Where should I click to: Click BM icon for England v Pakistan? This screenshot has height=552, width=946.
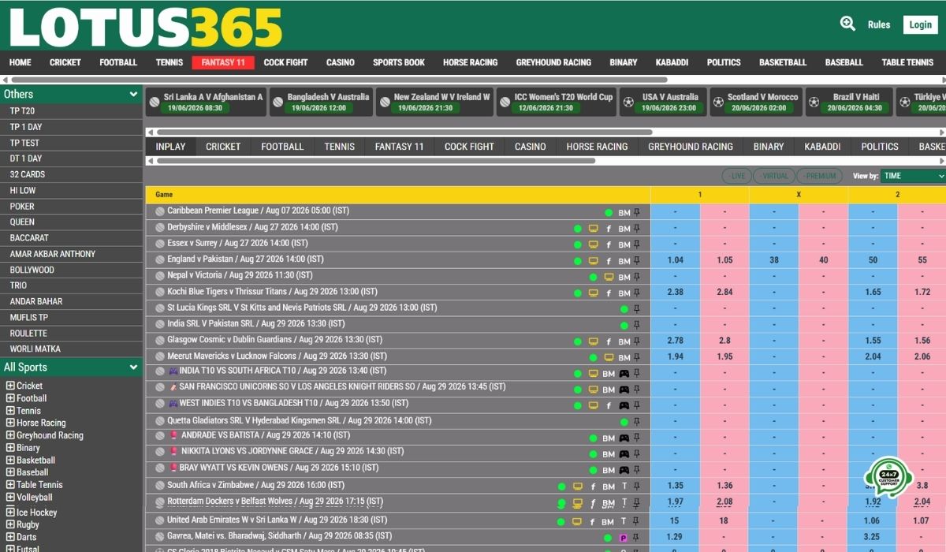pos(624,261)
